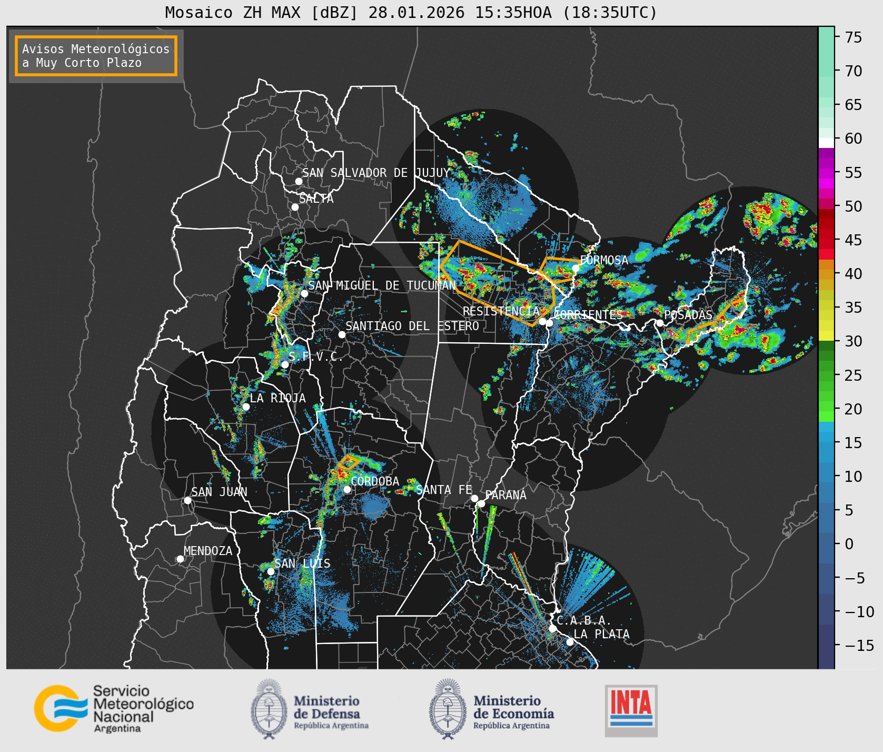883x752 pixels.
Task: Click the CORDOBA city marker
Action: tap(347, 489)
